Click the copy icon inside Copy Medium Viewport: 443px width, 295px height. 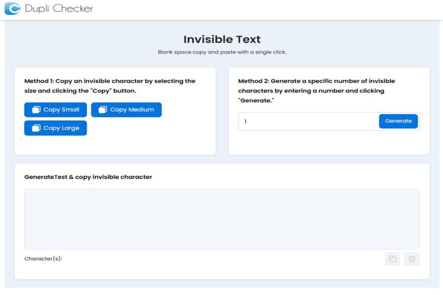tap(103, 110)
